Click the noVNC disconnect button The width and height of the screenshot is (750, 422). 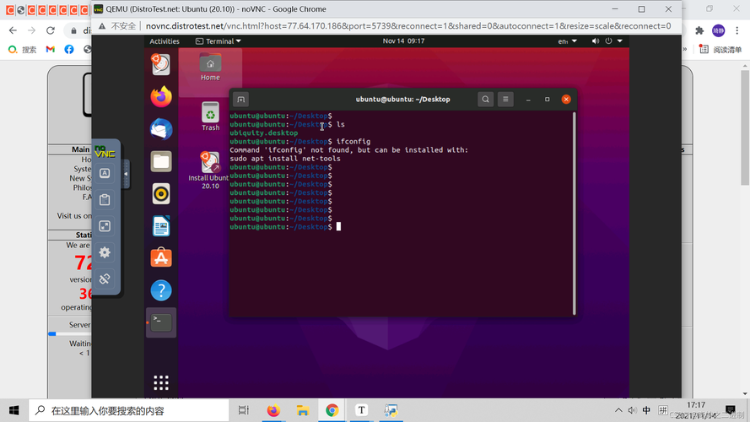click(x=105, y=279)
